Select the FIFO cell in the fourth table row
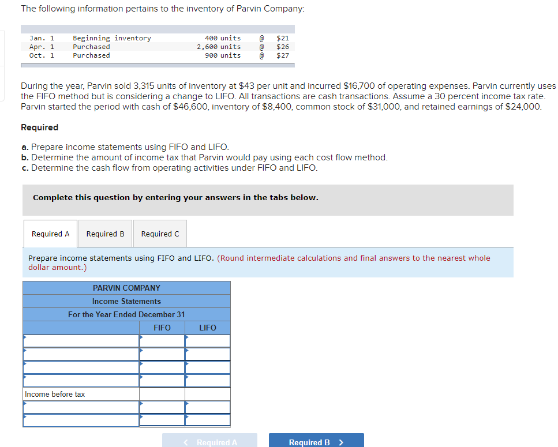Screen dimensions: 558x447 162,381
